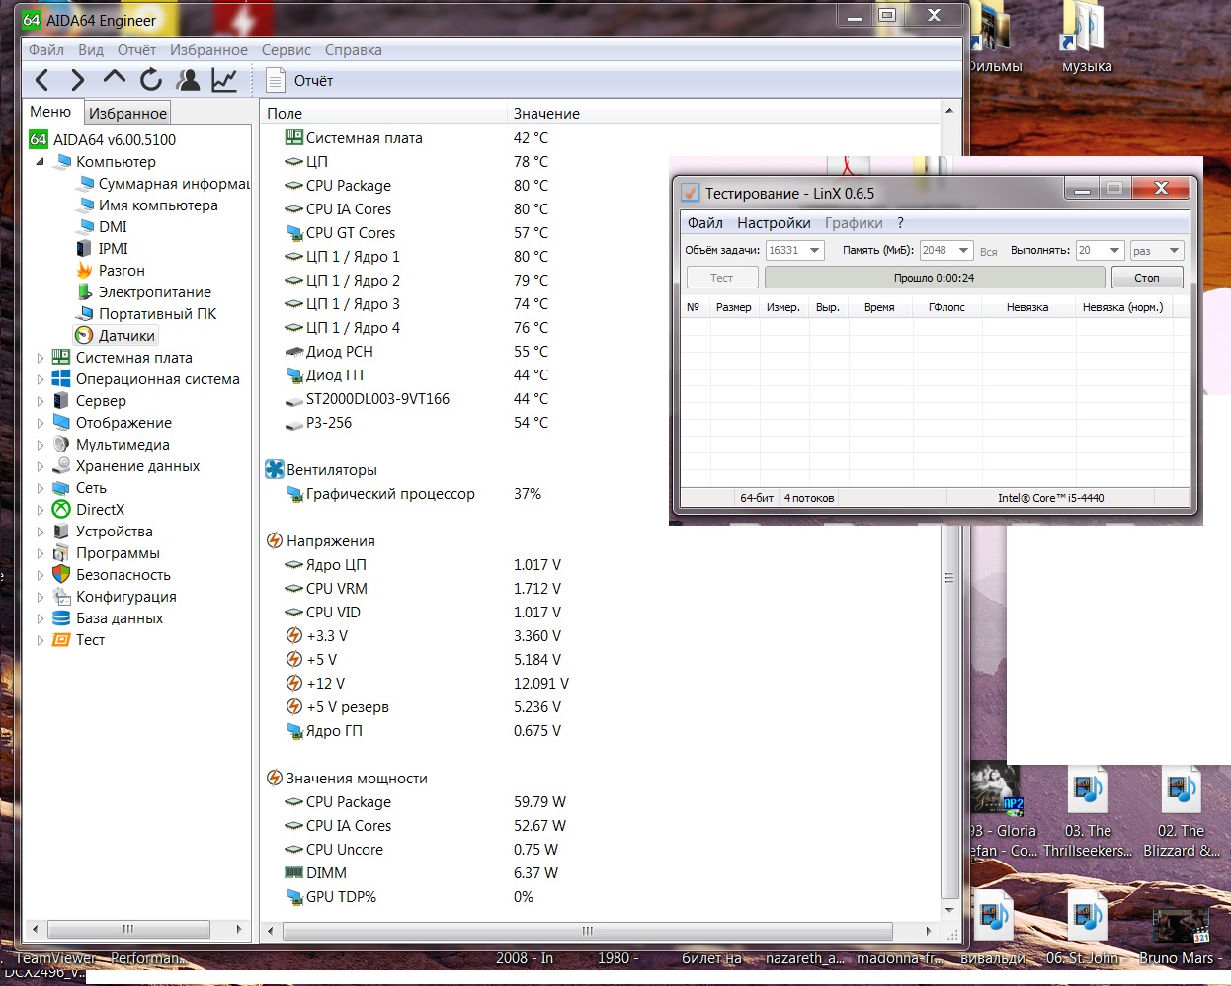Select the CPU GT Cores temperature row
This screenshot has height=986, width=1231.
[599, 233]
